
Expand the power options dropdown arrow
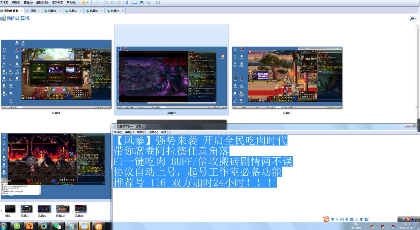88,2
